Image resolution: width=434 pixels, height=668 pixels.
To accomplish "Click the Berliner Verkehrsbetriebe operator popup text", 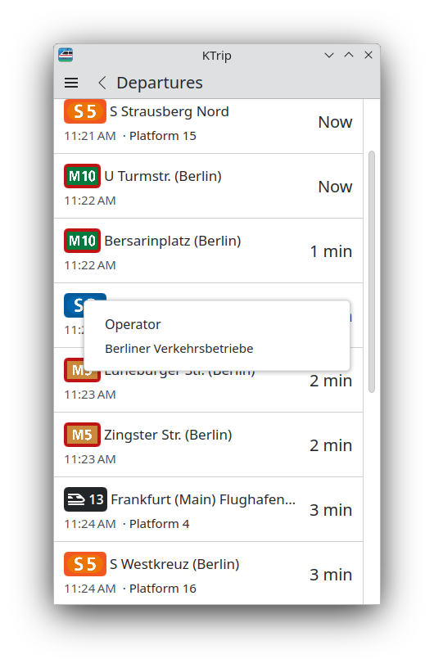I will (x=179, y=349).
